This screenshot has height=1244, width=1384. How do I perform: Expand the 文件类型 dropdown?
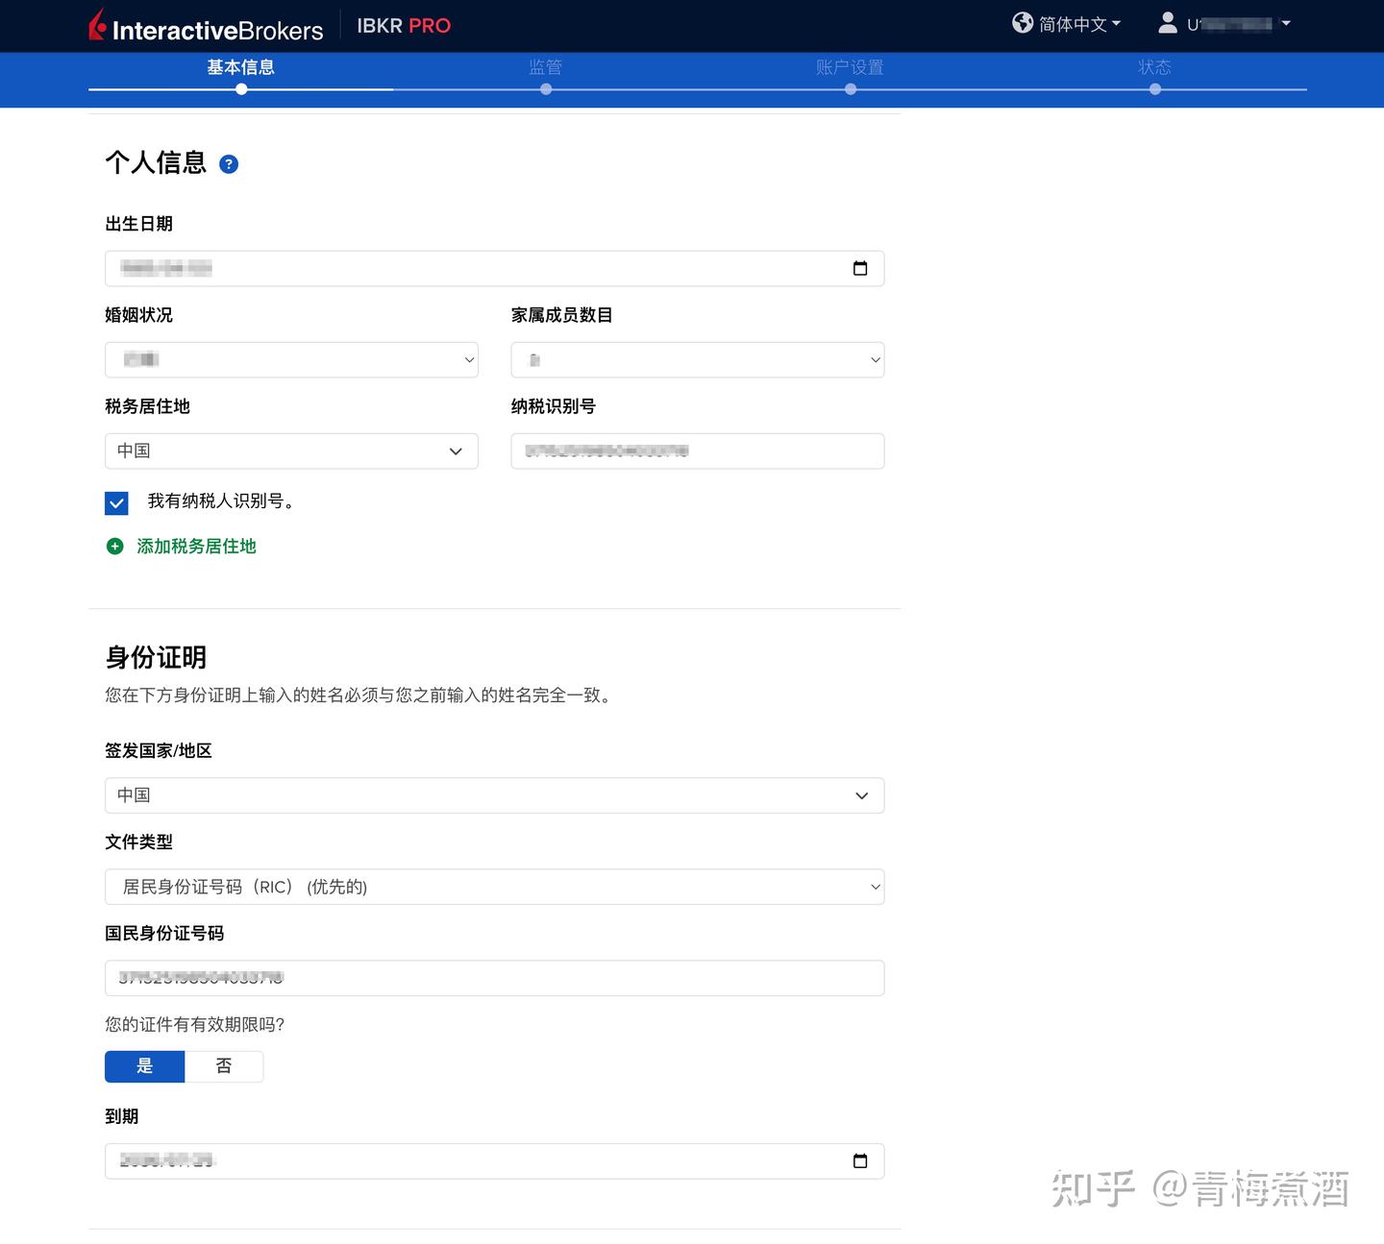tap(494, 886)
